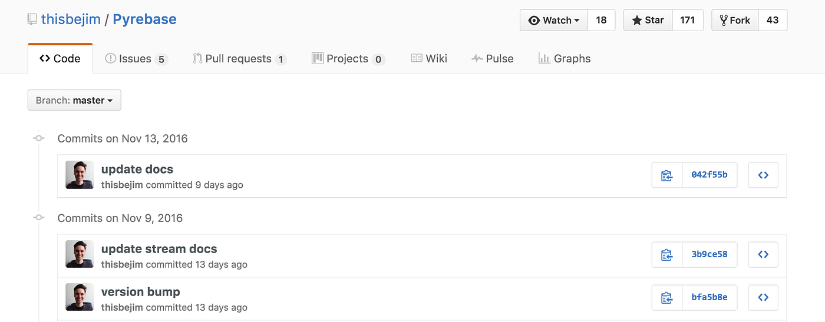Browse repository at update docs commit
The width and height of the screenshot is (825, 322).
[x=763, y=175]
